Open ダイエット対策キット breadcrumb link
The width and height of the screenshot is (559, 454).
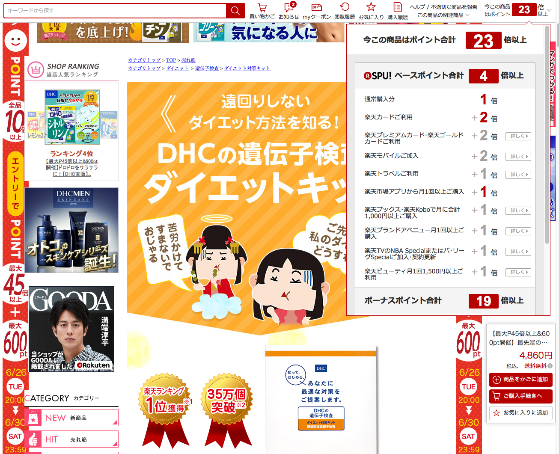point(247,68)
